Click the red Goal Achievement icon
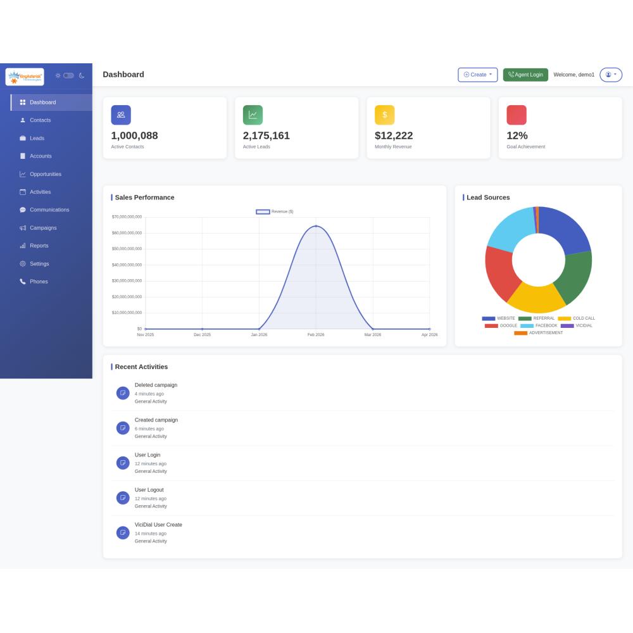 [516, 115]
